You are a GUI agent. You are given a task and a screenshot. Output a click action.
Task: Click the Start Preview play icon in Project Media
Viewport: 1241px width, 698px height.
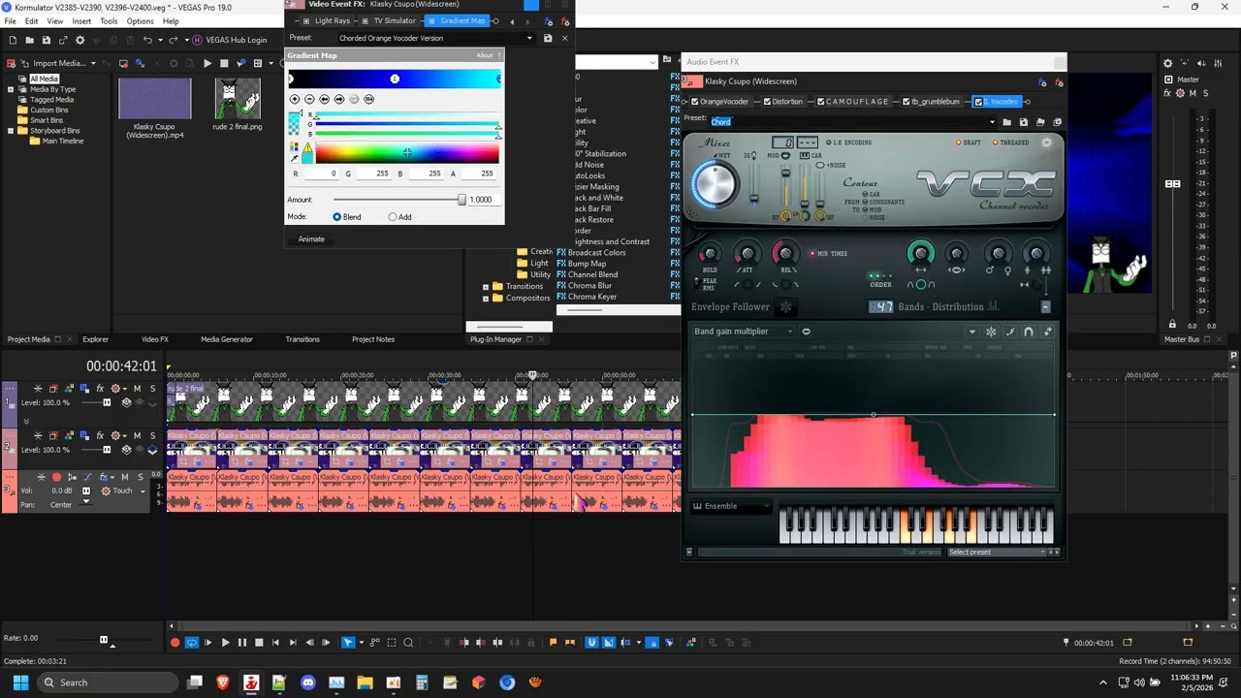click(207, 64)
